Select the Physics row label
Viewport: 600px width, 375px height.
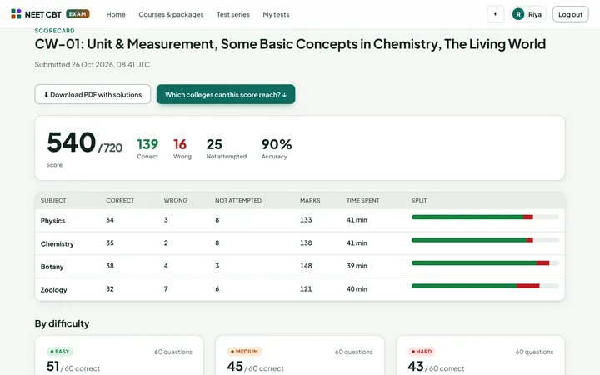pyautogui.click(x=52, y=221)
